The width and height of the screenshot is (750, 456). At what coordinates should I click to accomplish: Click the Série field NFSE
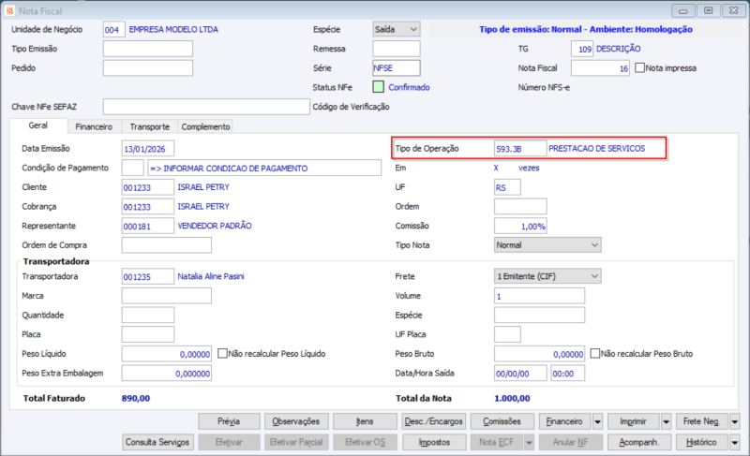coord(397,67)
